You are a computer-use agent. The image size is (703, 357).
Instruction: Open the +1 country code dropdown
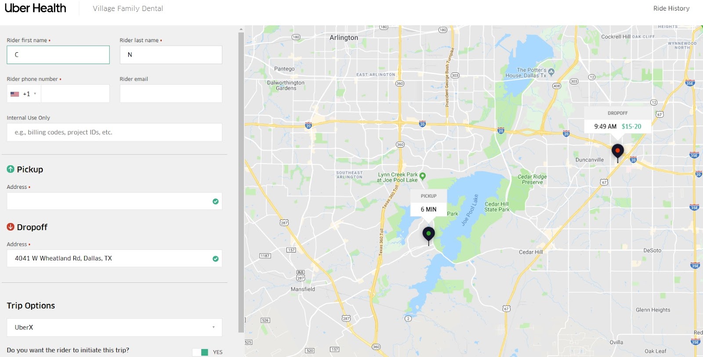click(x=24, y=94)
